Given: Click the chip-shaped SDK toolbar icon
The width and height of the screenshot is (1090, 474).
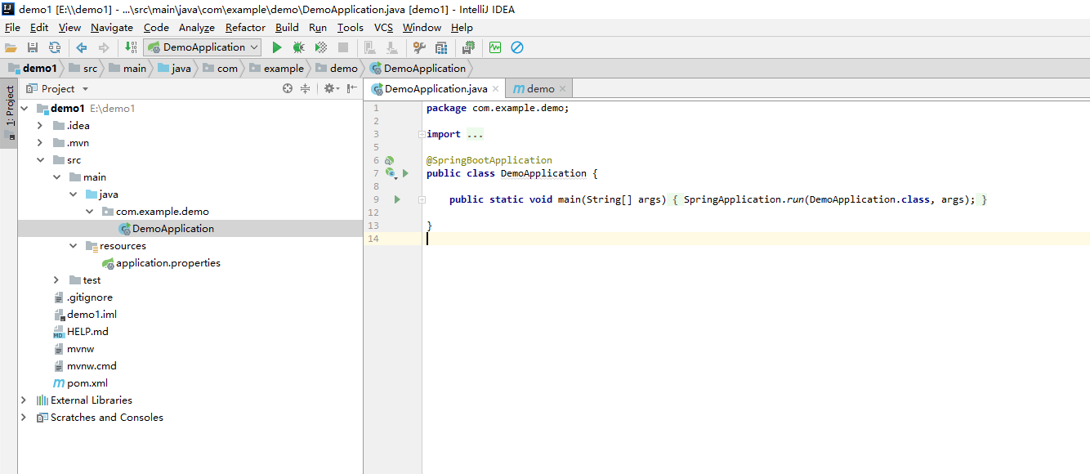Looking at the screenshot, I should [x=468, y=48].
